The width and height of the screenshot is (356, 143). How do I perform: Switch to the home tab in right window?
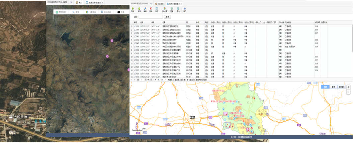pyautogui.click(x=159, y=4)
